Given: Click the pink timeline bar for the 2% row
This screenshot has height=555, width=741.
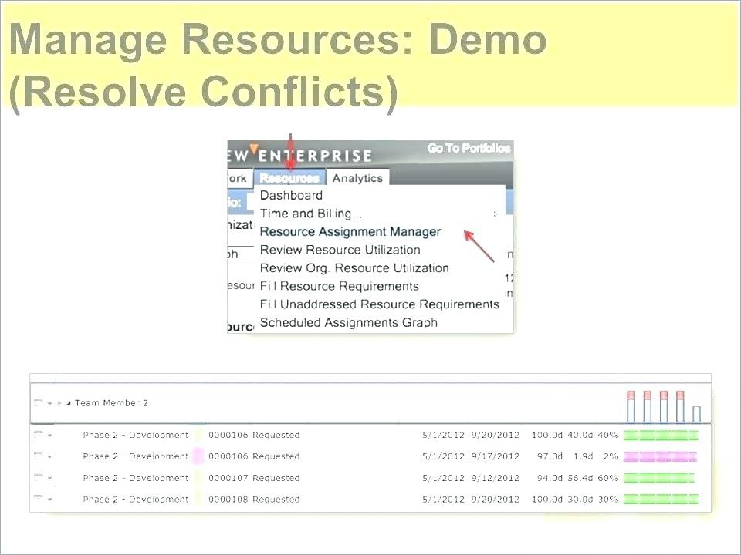Looking at the screenshot, I should tap(660, 456).
